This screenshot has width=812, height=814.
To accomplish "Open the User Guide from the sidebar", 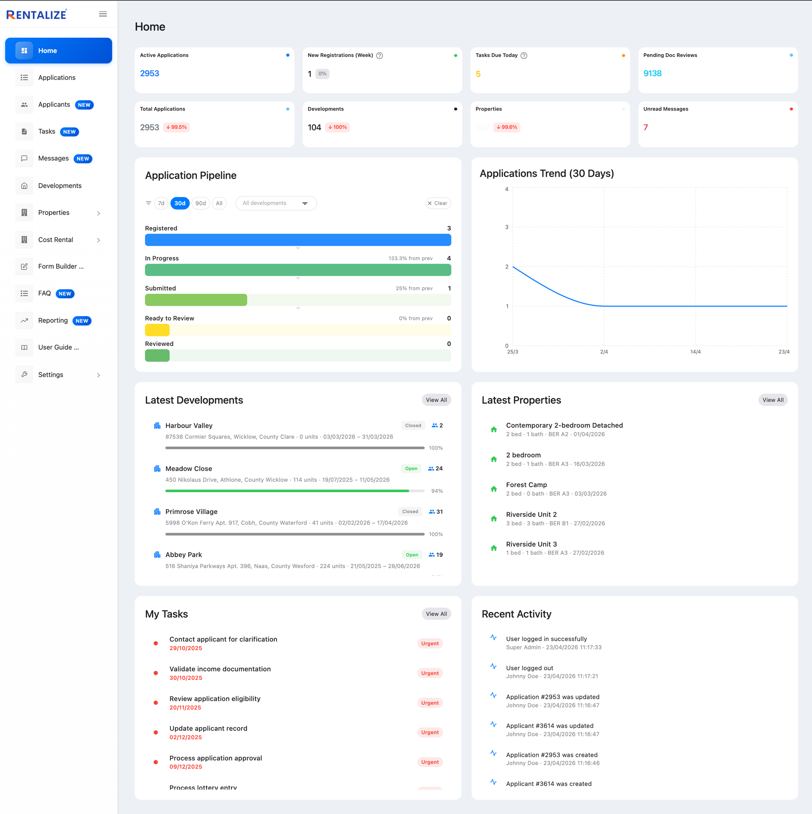I will click(x=58, y=347).
